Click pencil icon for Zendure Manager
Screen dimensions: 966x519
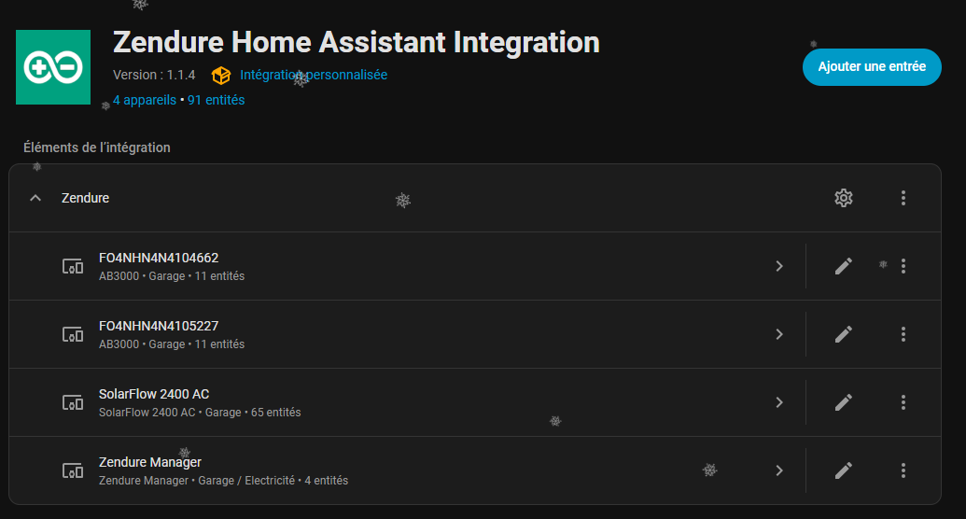click(844, 470)
